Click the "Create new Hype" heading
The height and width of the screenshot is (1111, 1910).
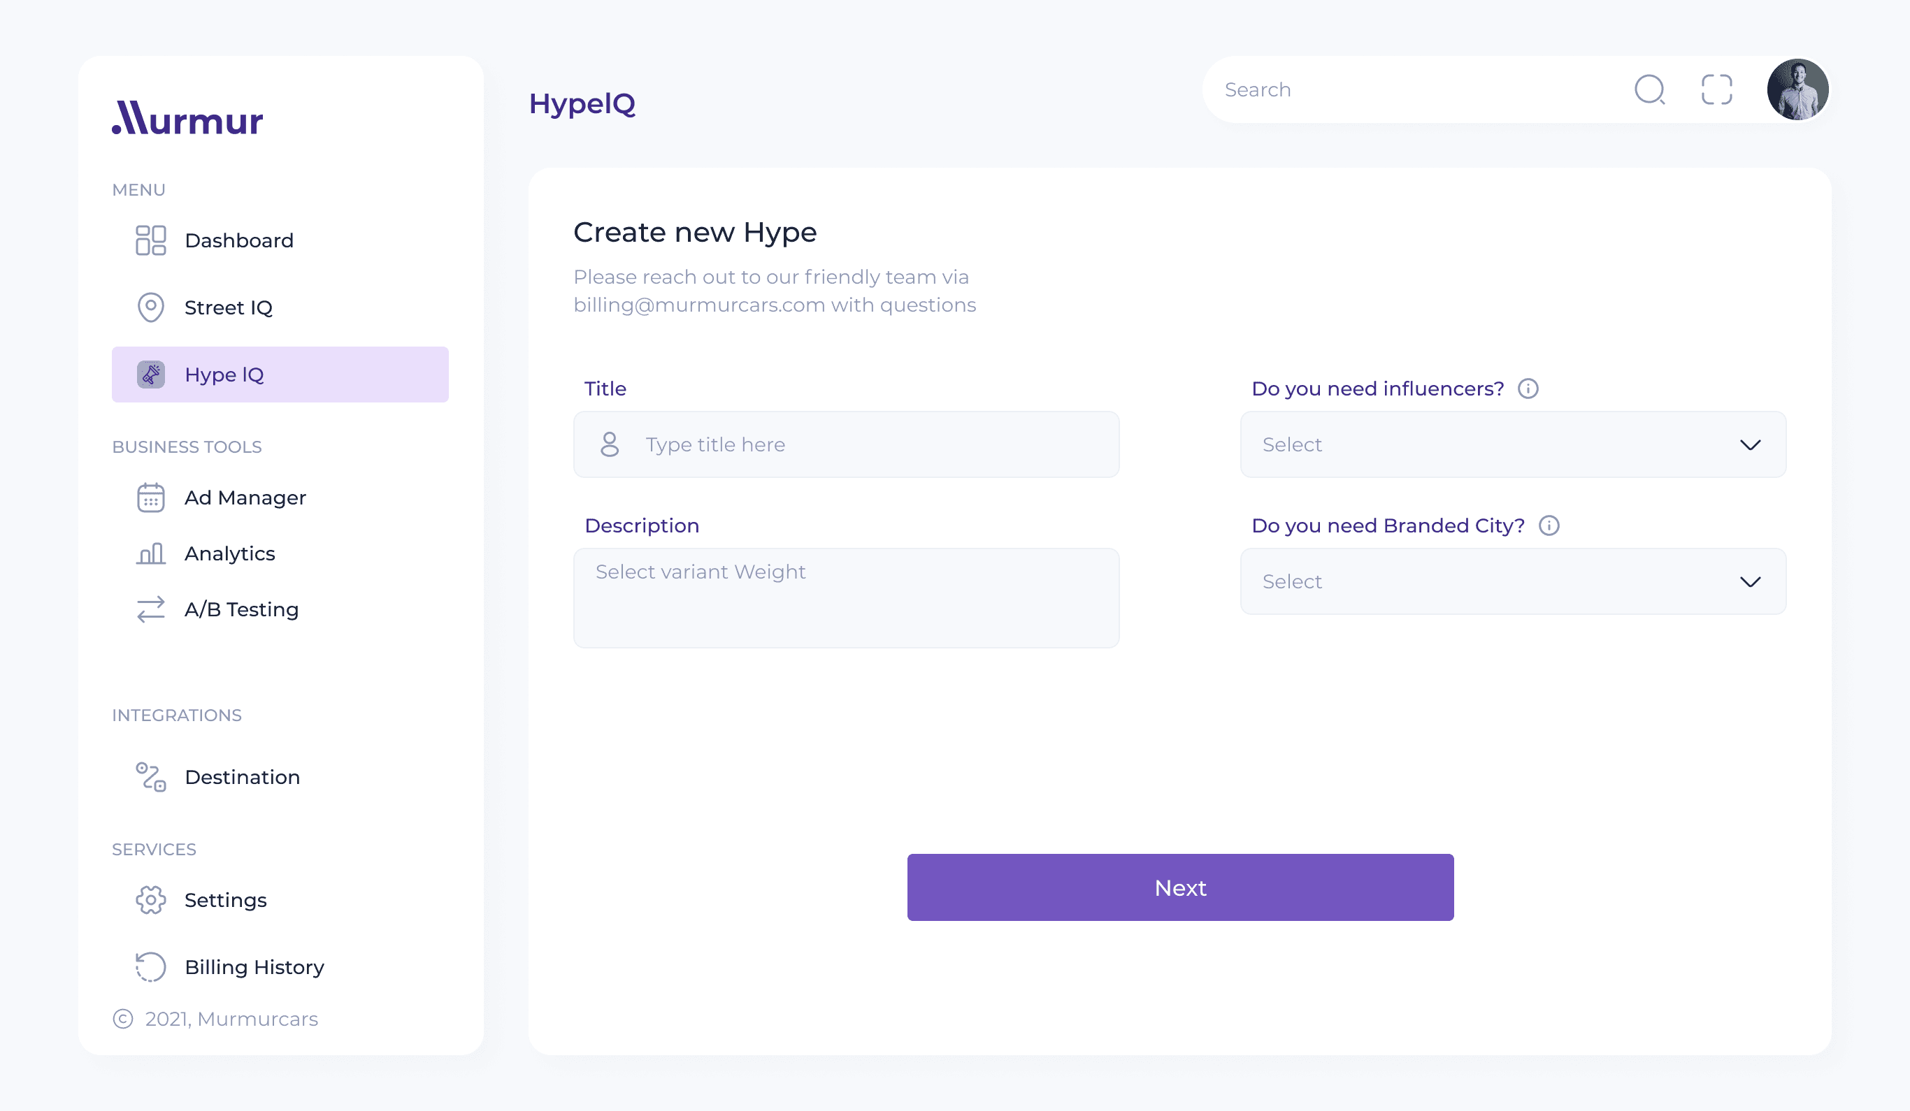click(x=695, y=233)
